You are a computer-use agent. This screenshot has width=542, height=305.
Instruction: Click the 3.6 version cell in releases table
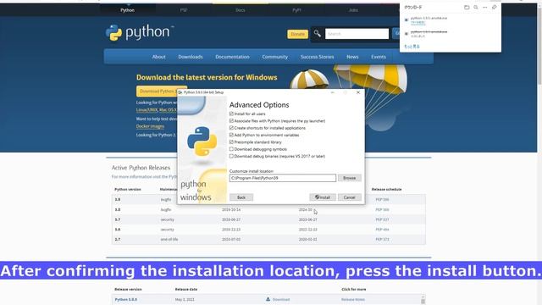click(118, 230)
